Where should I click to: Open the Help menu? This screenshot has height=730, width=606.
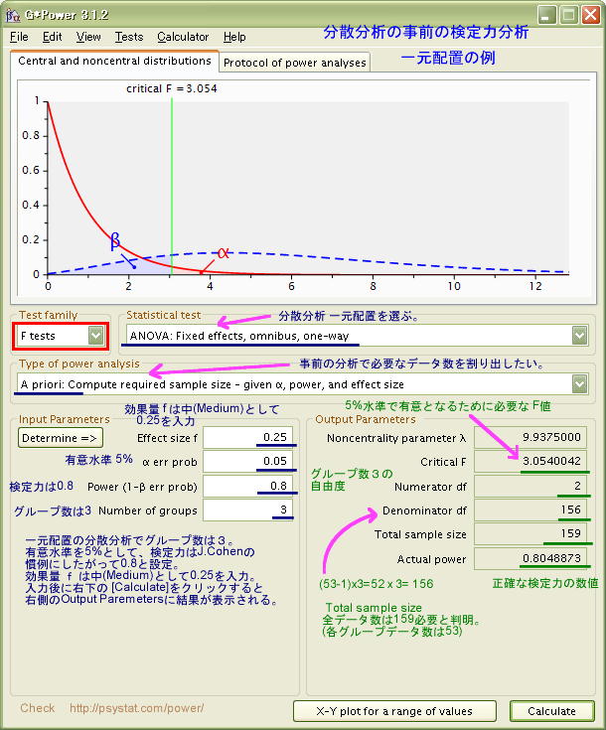click(x=234, y=37)
